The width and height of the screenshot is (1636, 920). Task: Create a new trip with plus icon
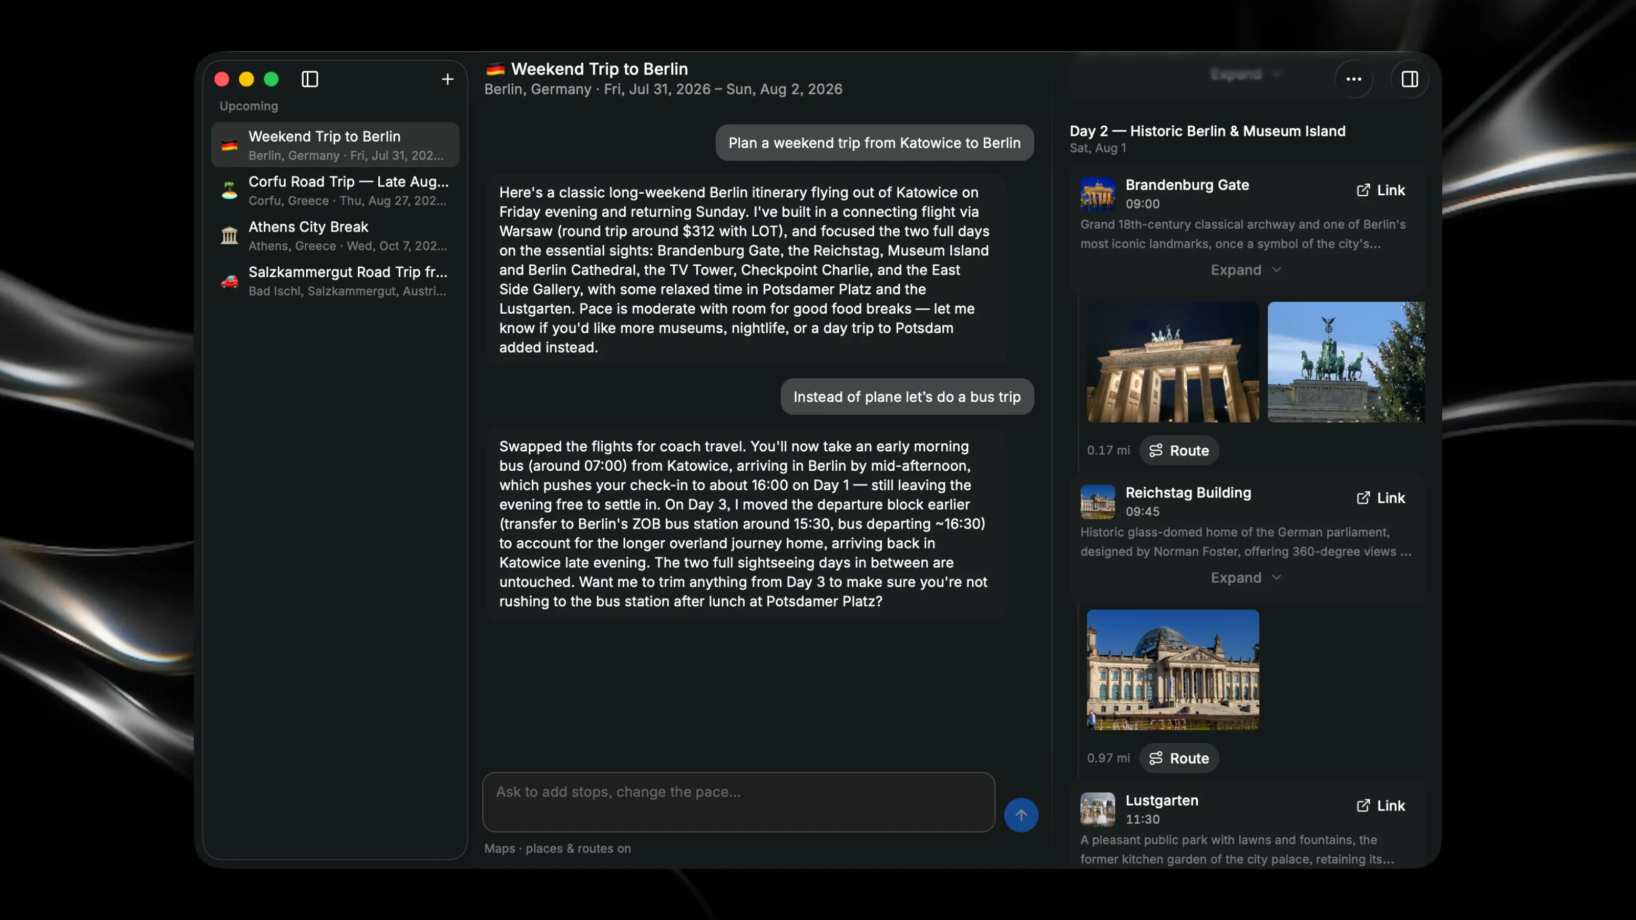pyautogui.click(x=448, y=79)
